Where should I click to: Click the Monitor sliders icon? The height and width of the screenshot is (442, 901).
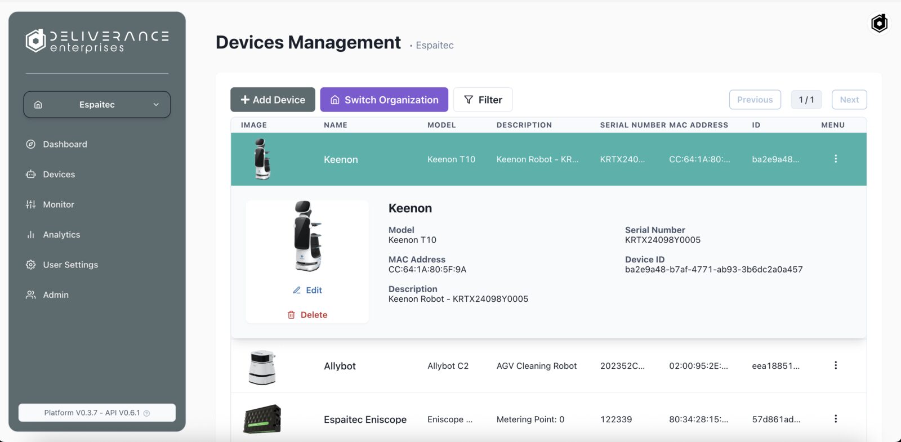31,204
